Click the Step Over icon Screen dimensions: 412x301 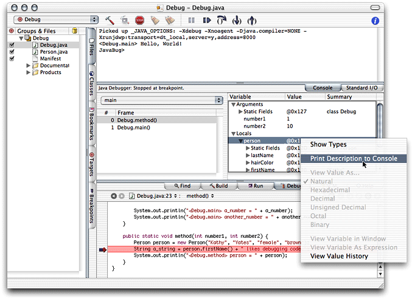click(x=222, y=20)
